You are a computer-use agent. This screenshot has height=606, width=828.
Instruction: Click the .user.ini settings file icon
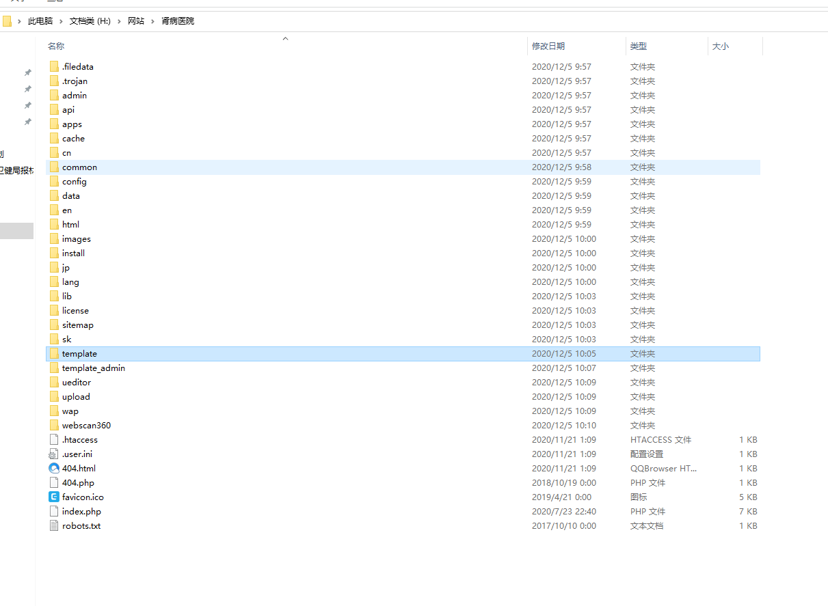pyautogui.click(x=54, y=454)
